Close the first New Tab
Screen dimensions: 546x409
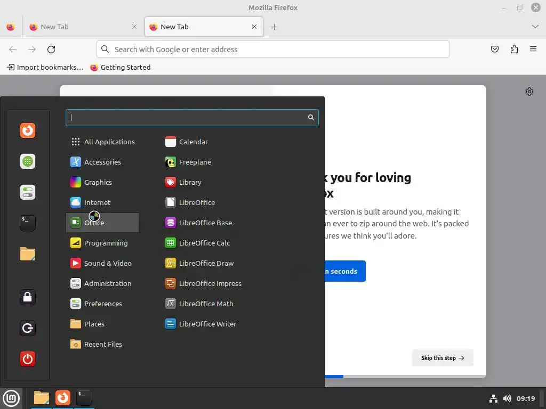134,27
